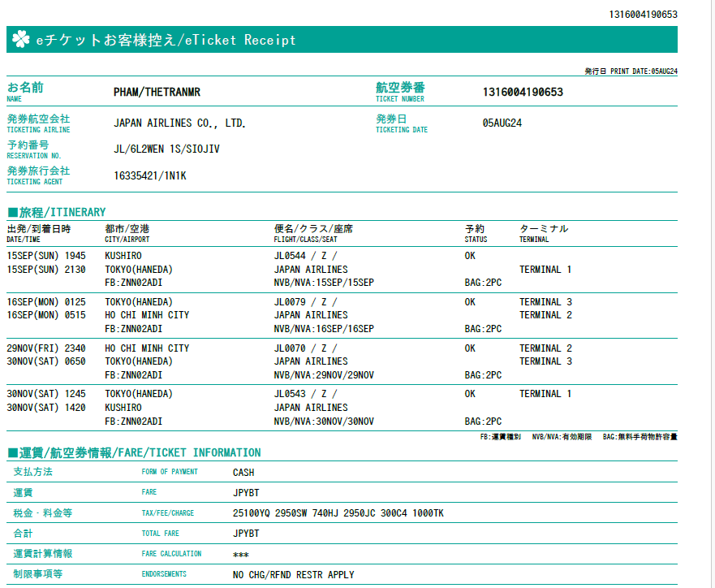
Task: Select the FARE/TICKET INFORMATION section heading
Action: tap(135, 452)
